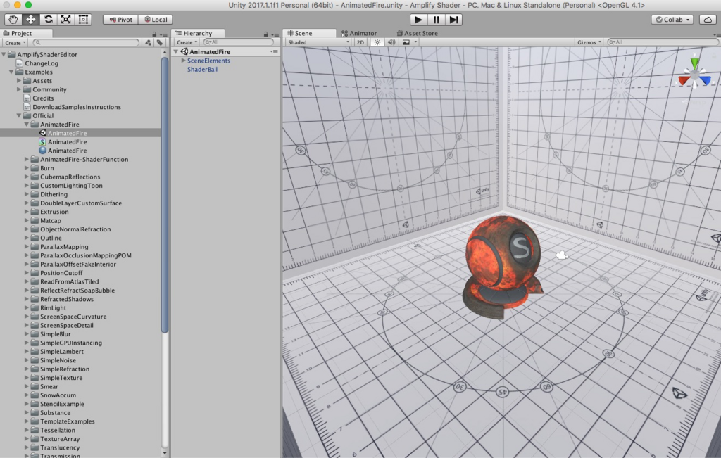The image size is (721, 458).
Task: Open search by label tag icon
Action: [160, 42]
